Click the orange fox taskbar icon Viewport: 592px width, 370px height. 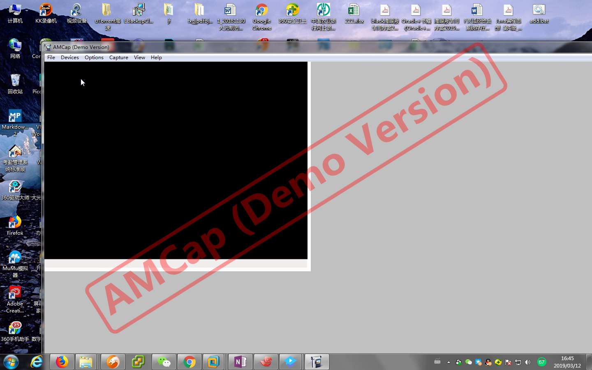[113, 362]
